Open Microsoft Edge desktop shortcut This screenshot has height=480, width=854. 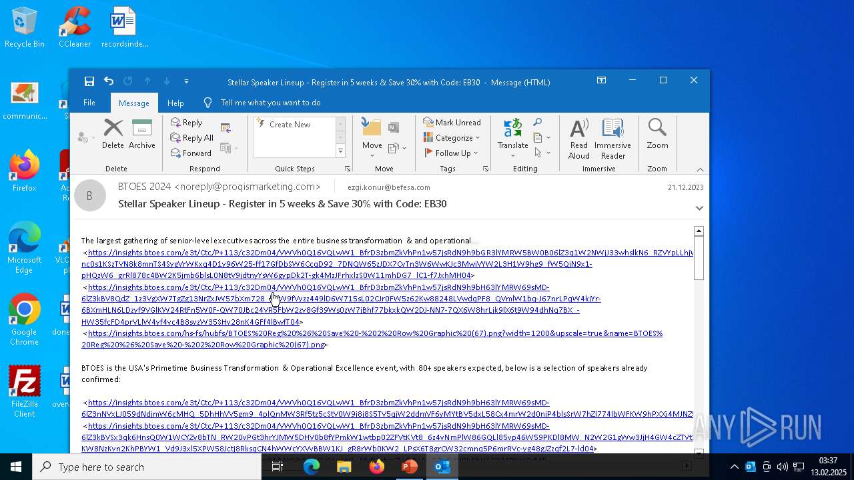pos(24,248)
